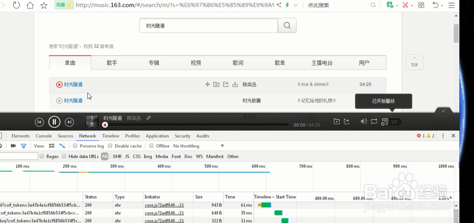The image size is (474, 223).
Task: Click the red scissors screenshot icon
Action: pos(405,5)
